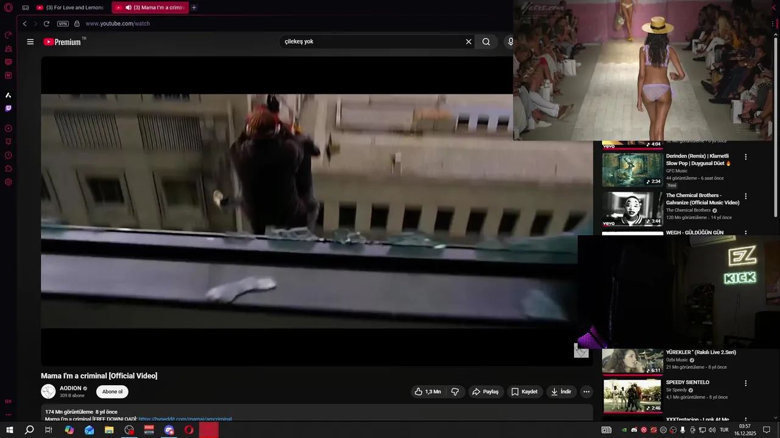Viewport: 780px width, 438px height.
Task: Open the AODION channel avatar
Action: (48, 392)
